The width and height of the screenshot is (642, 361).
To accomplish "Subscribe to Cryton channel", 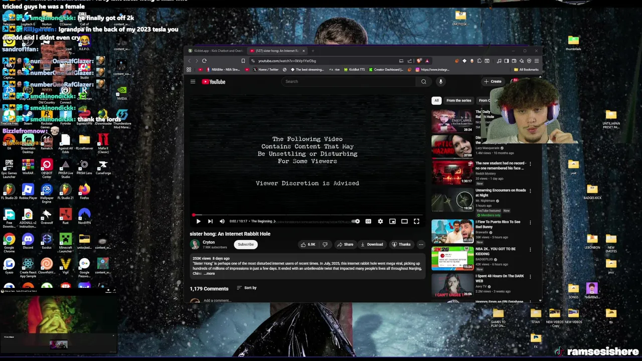I will click(246, 244).
